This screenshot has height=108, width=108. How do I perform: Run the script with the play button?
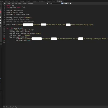point(70,4)
